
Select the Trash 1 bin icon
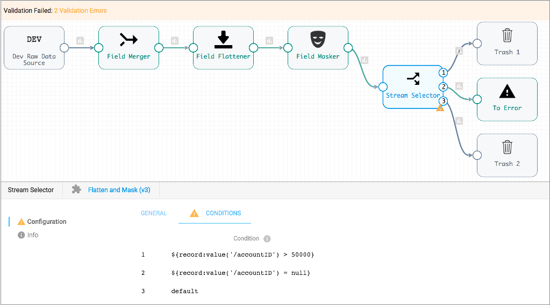pyautogui.click(x=507, y=36)
